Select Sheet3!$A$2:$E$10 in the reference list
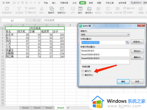Viewport: 147px width, 110px height. 105,55
